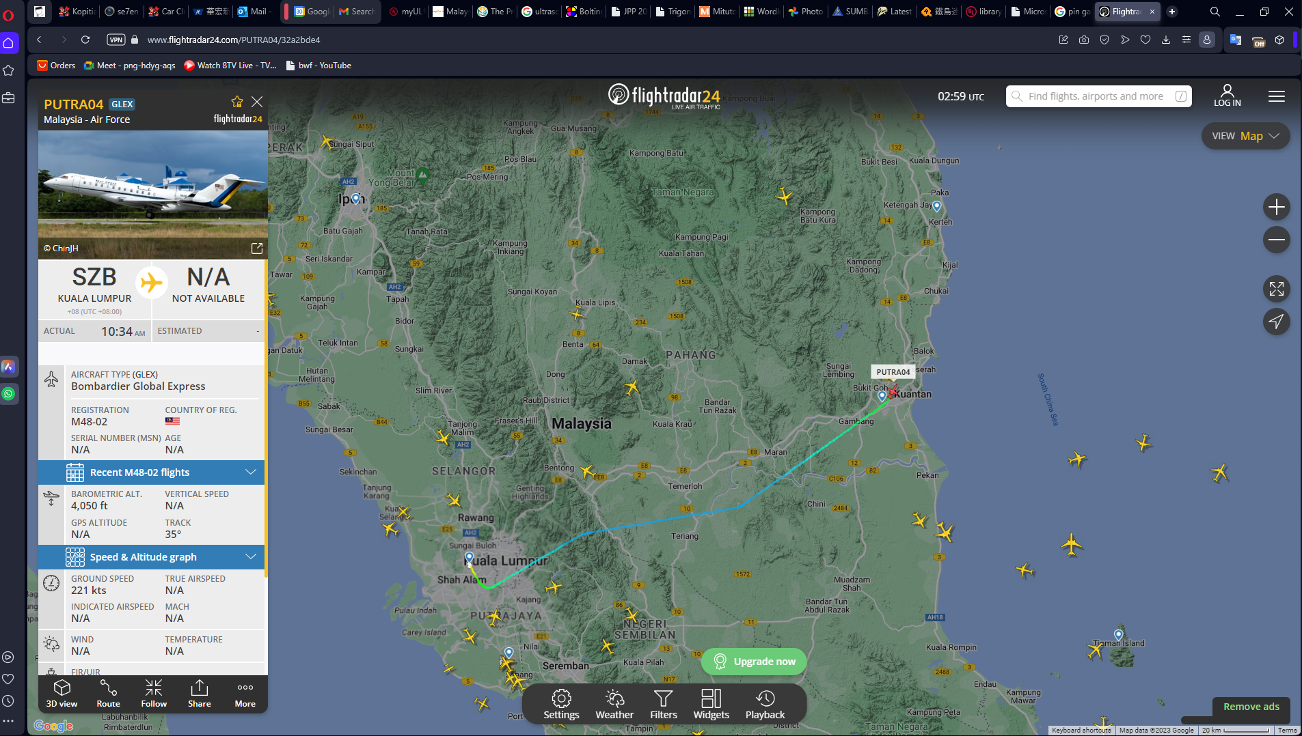Open a new browser tab
1302x736 pixels.
1172,12
